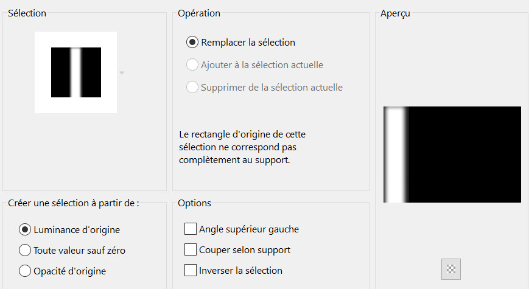Enable Angle supérieur gauche checkbox
Image resolution: width=529 pixels, height=289 pixels.
(191, 229)
